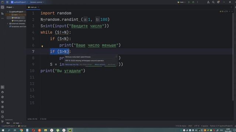Screen dimensions: 236x132
Task: Show more tool windows ellipsis
Action: pyautogui.click(x=3, y=18)
